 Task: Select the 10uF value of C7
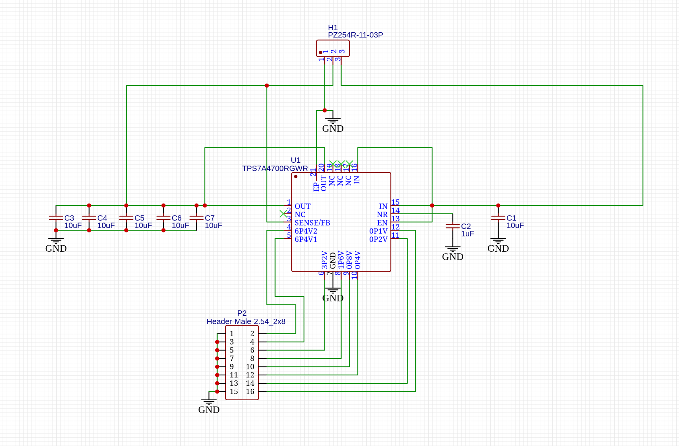pos(214,225)
